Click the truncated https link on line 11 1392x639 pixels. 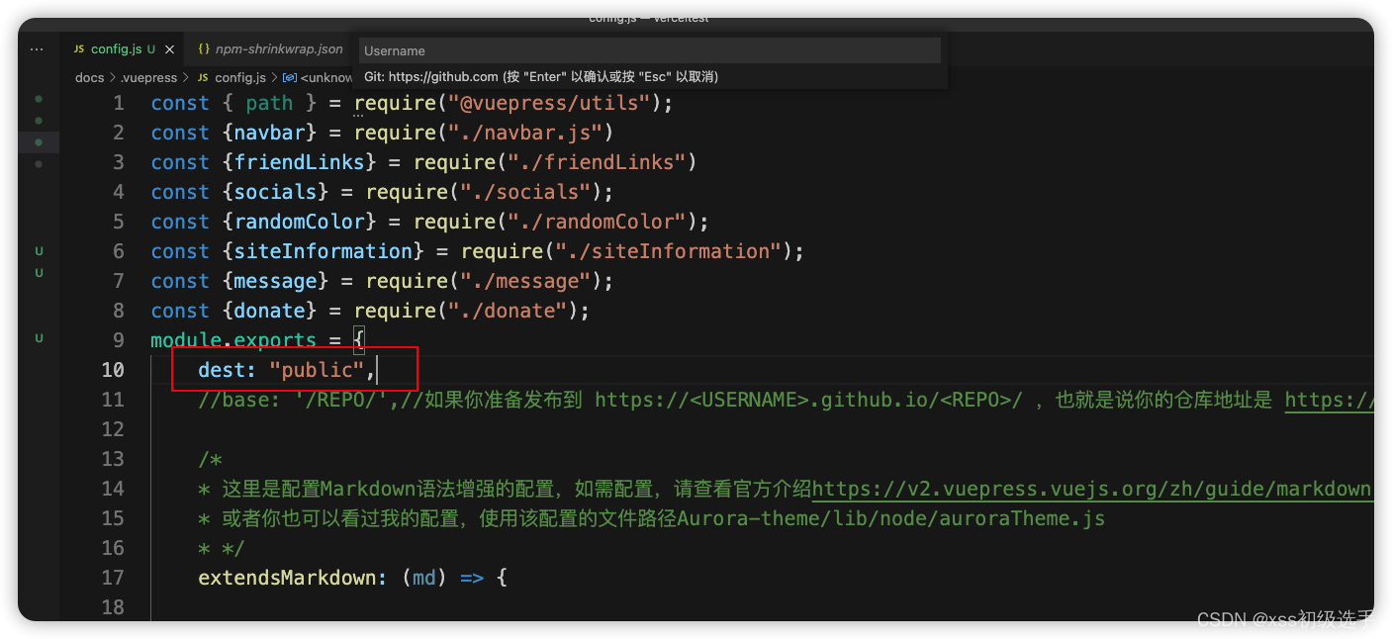[x=1330, y=399]
